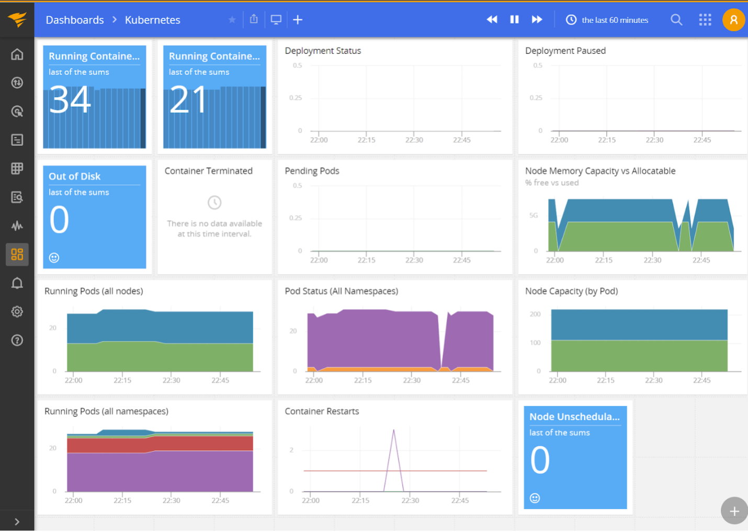748x532 pixels.
Task: Click the Container Terminated widget title
Action: click(x=209, y=171)
